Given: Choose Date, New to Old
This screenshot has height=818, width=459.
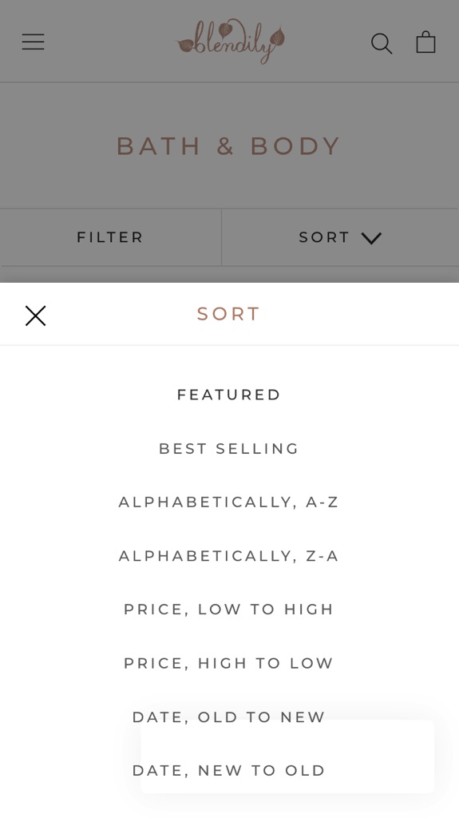Looking at the screenshot, I should point(229,771).
